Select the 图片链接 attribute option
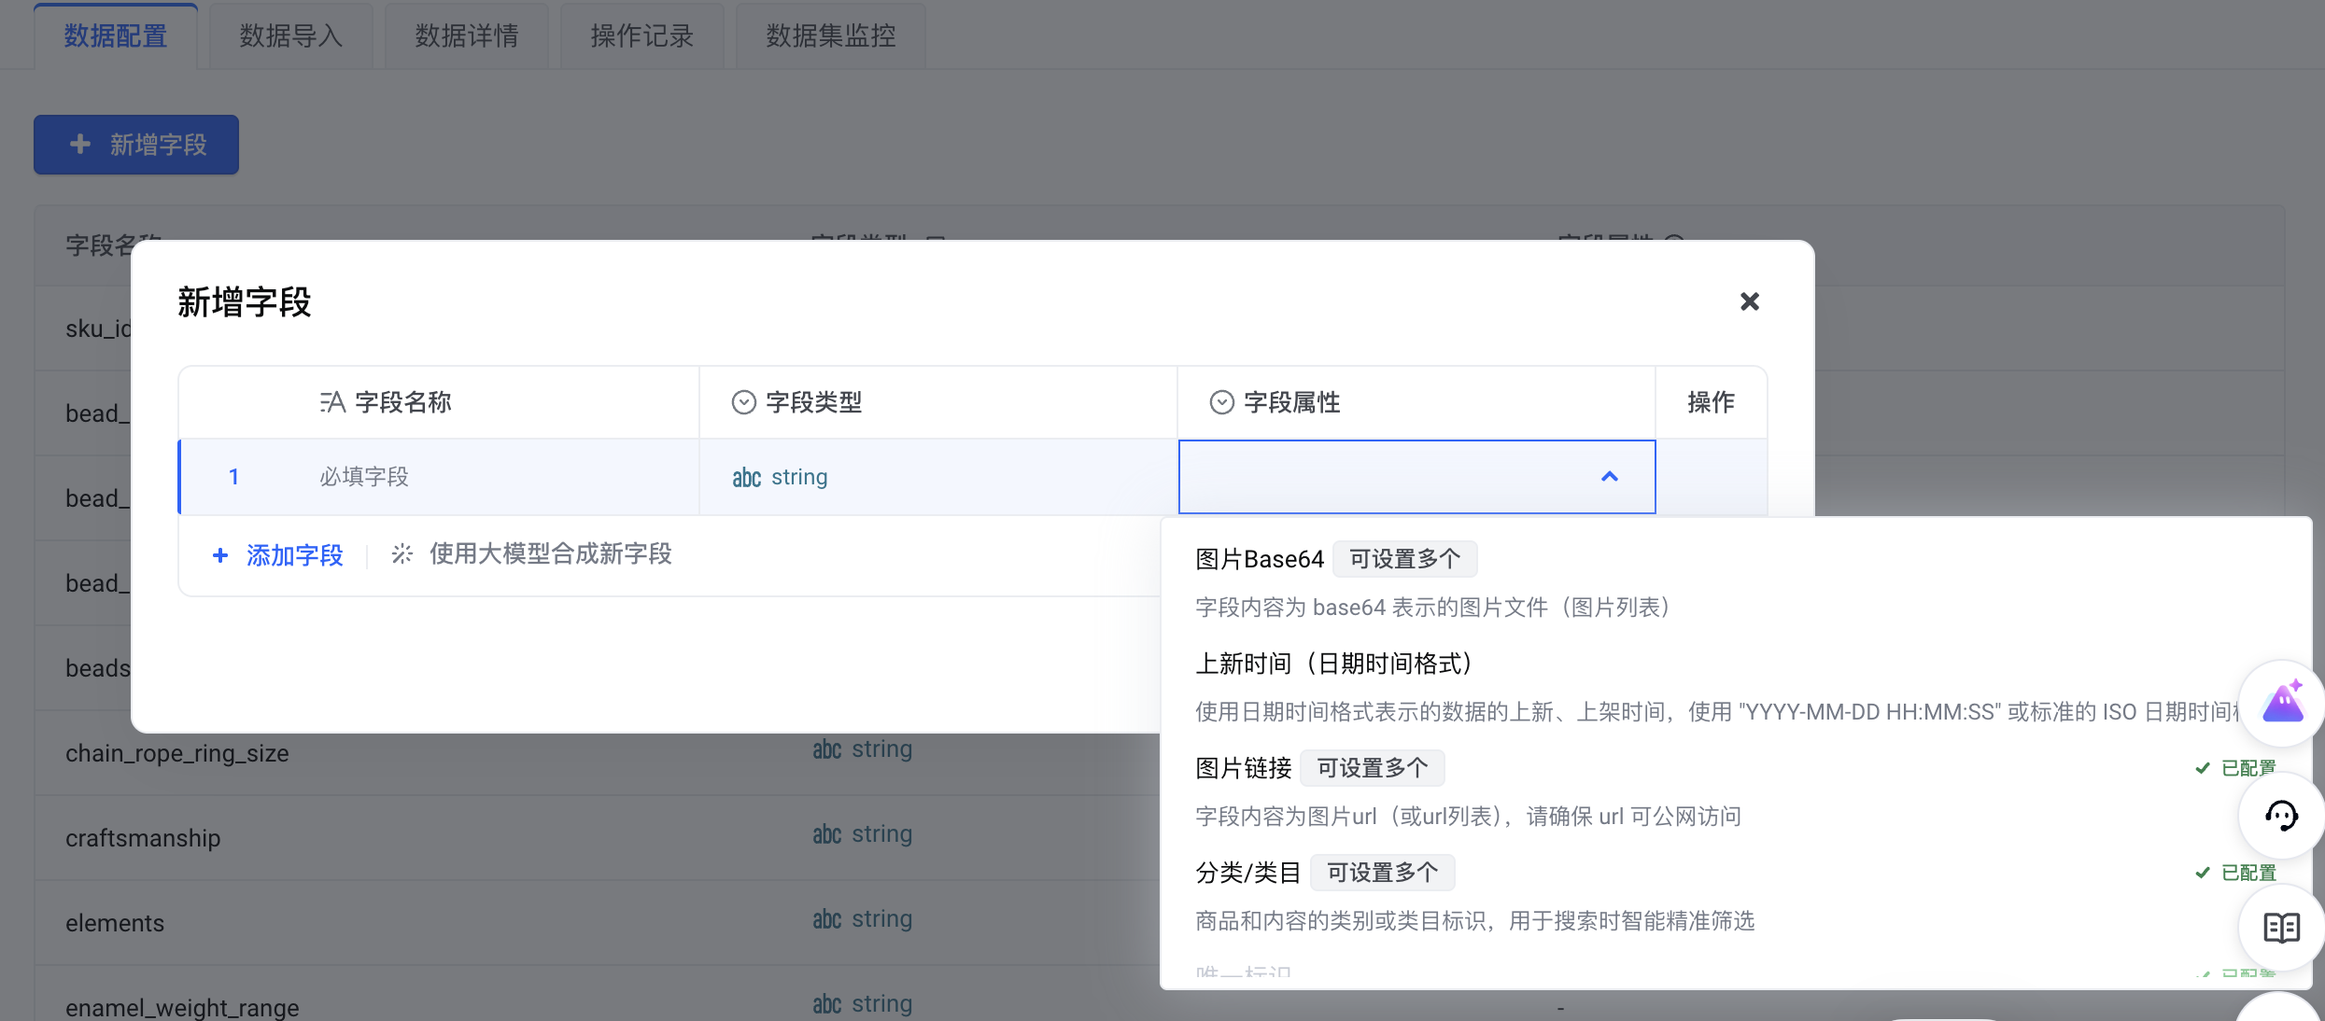The width and height of the screenshot is (2325, 1021). [1244, 768]
